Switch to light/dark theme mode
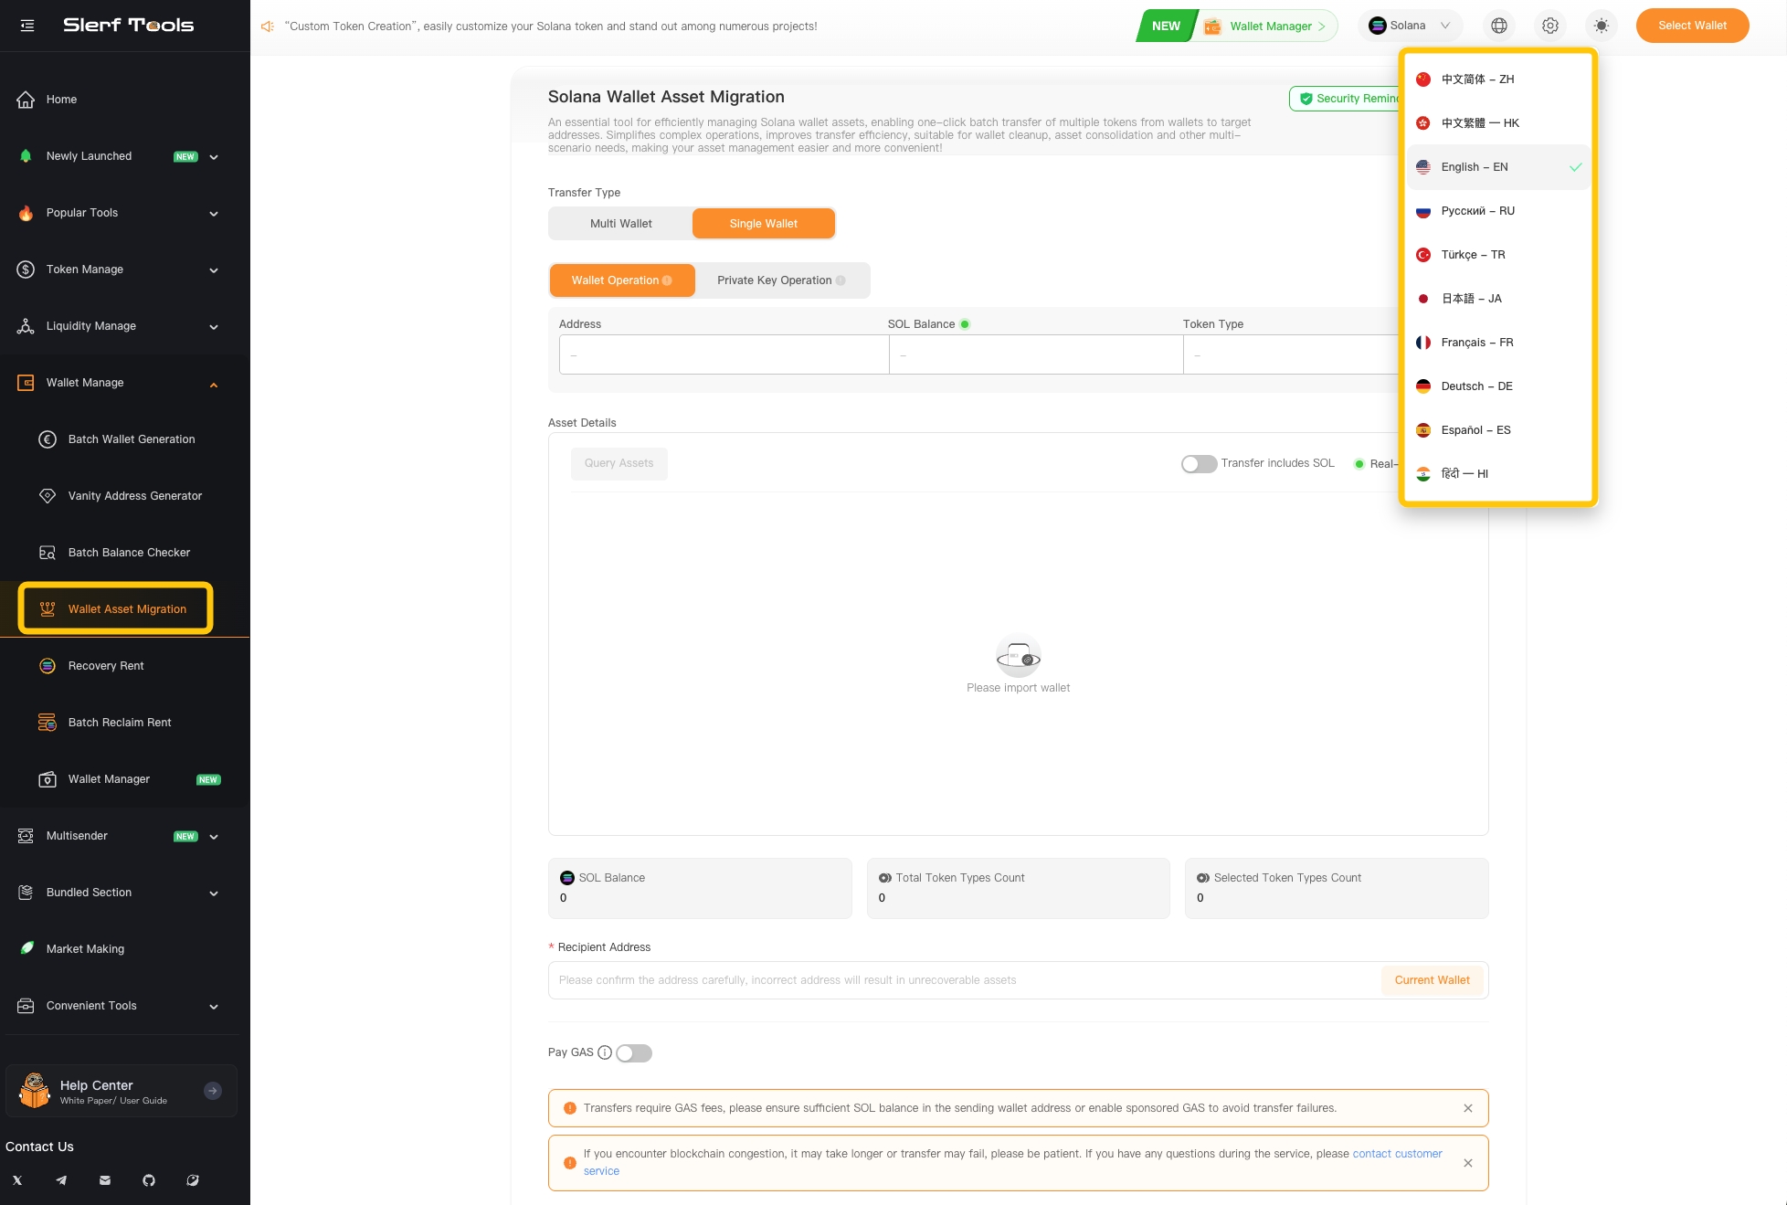The image size is (1787, 1205). pyautogui.click(x=1601, y=26)
